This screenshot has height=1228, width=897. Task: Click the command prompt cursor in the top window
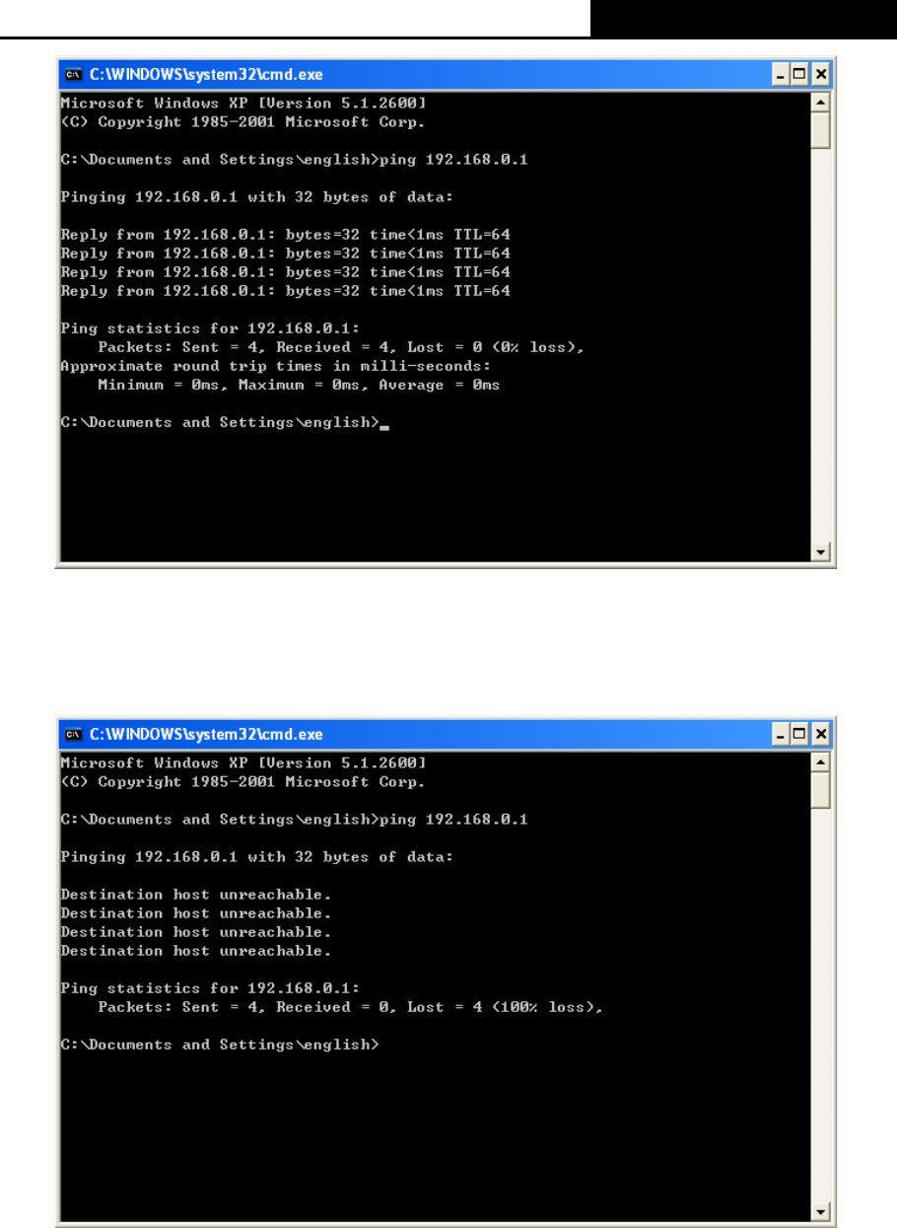point(384,428)
